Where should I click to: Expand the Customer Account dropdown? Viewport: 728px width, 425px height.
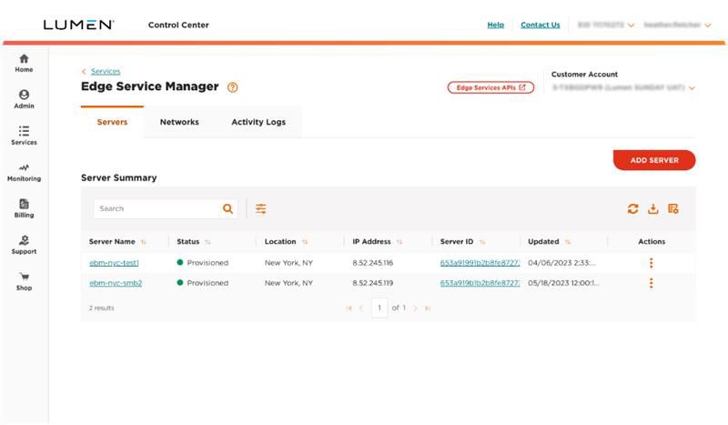(x=692, y=87)
